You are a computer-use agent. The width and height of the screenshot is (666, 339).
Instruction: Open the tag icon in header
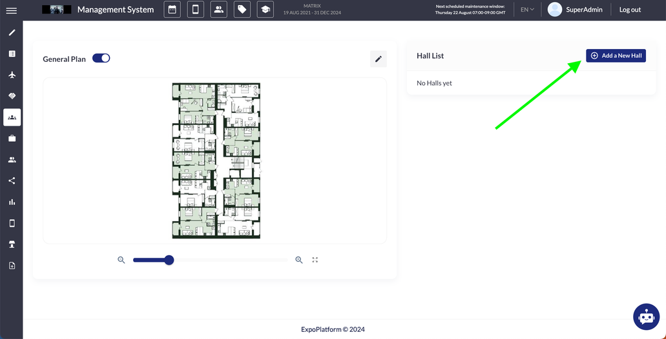242,10
